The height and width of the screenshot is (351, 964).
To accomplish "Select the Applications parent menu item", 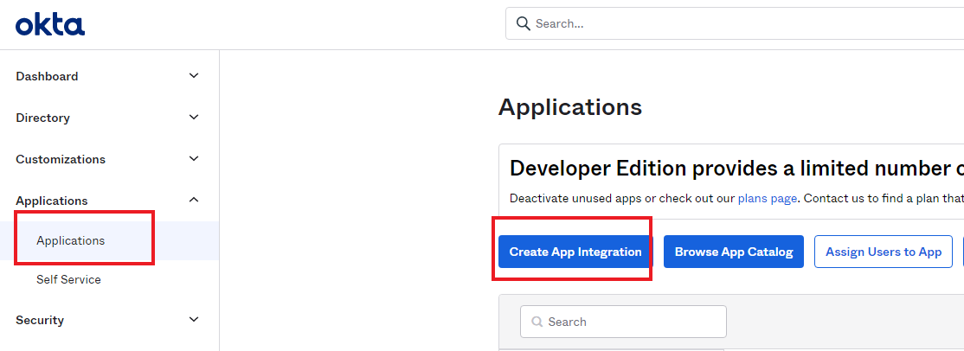I will tap(52, 201).
